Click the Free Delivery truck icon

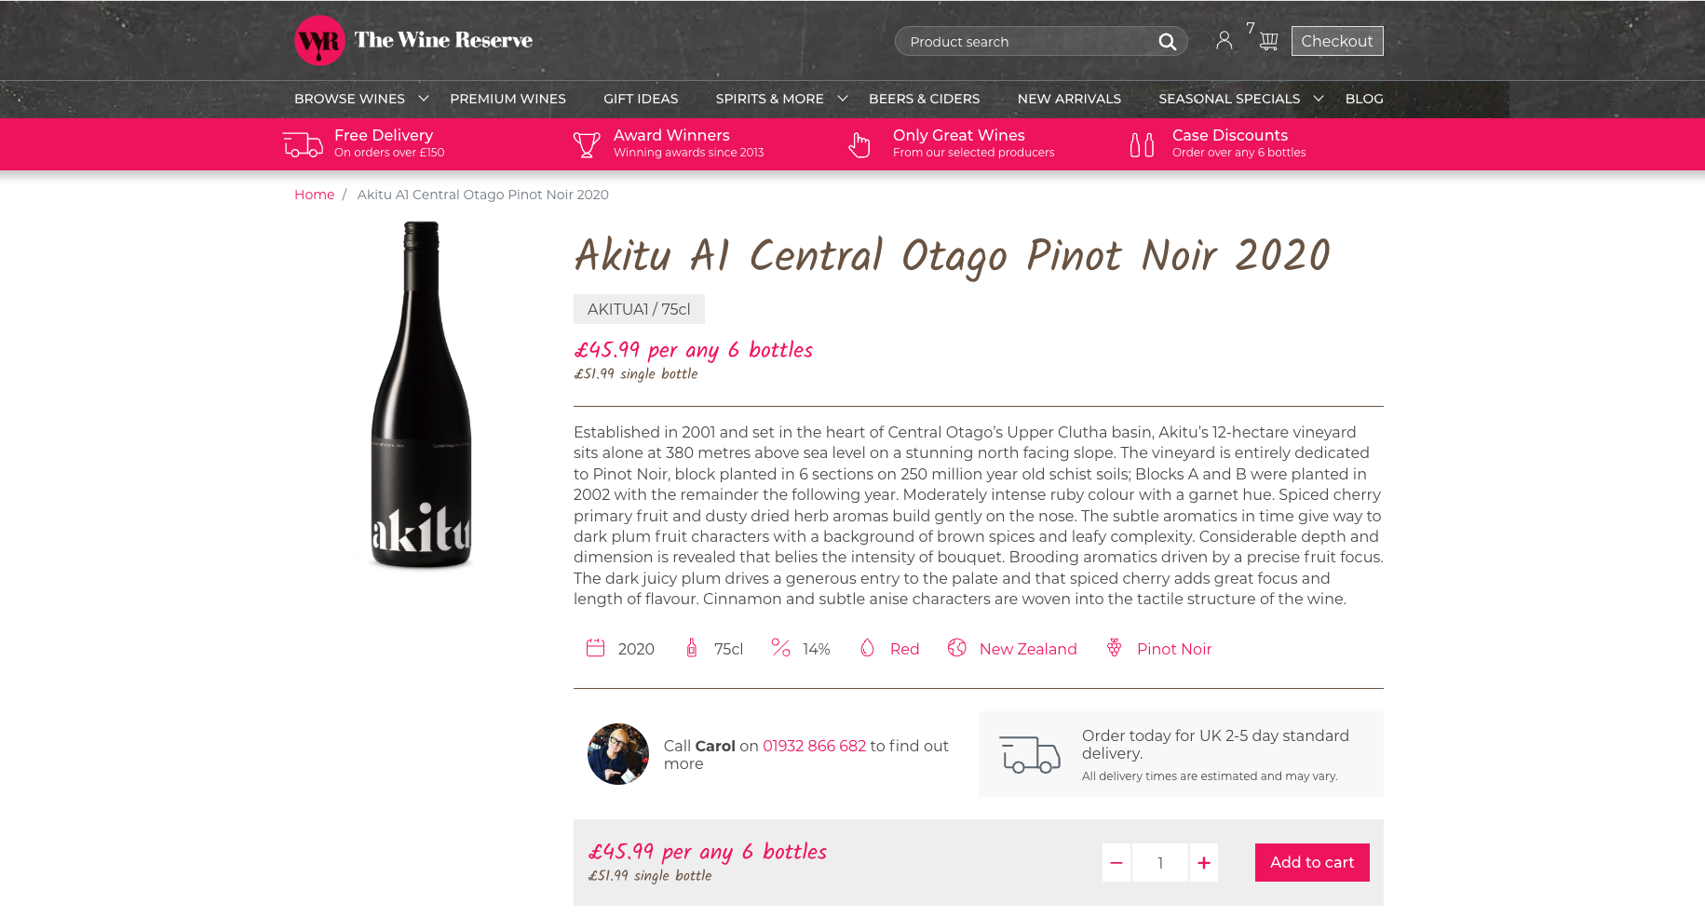tap(303, 144)
